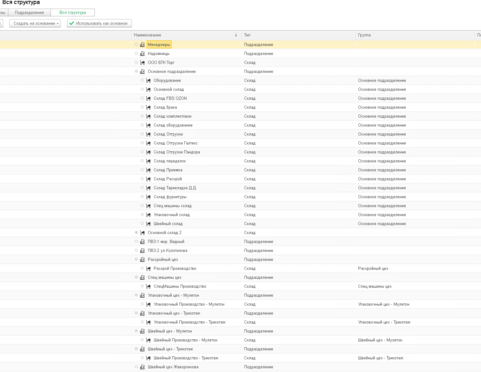Image resolution: width=481 pixels, height=372 pixels.
Task: Select the Склад Отгрузки Пандора row
Action: pyautogui.click(x=177, y=152)
